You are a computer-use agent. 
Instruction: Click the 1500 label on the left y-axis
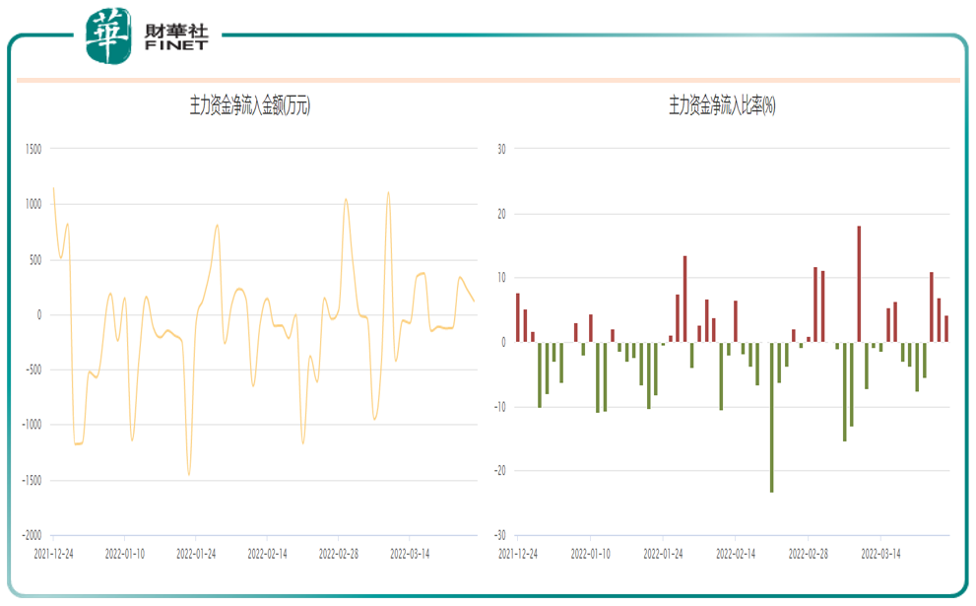click(x=33, y=150)
